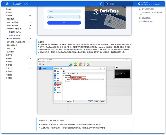The width and height of the screenshot is (166, 135).
Task: Jump to 2.4 访问DataEase section
Action: pyautogui.click(x=146, y=21)
